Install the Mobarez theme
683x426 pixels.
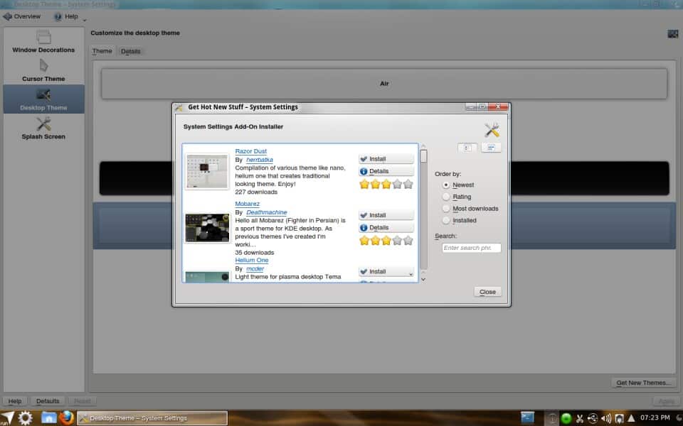click(x=386, y=215)
